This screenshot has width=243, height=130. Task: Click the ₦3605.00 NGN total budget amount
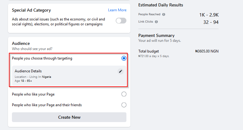tap(207, 51)
